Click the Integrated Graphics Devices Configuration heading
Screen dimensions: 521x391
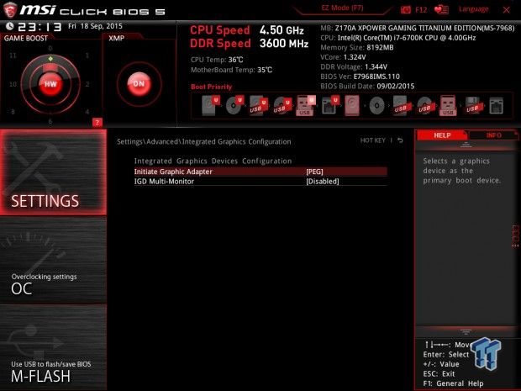pos(213,161)
